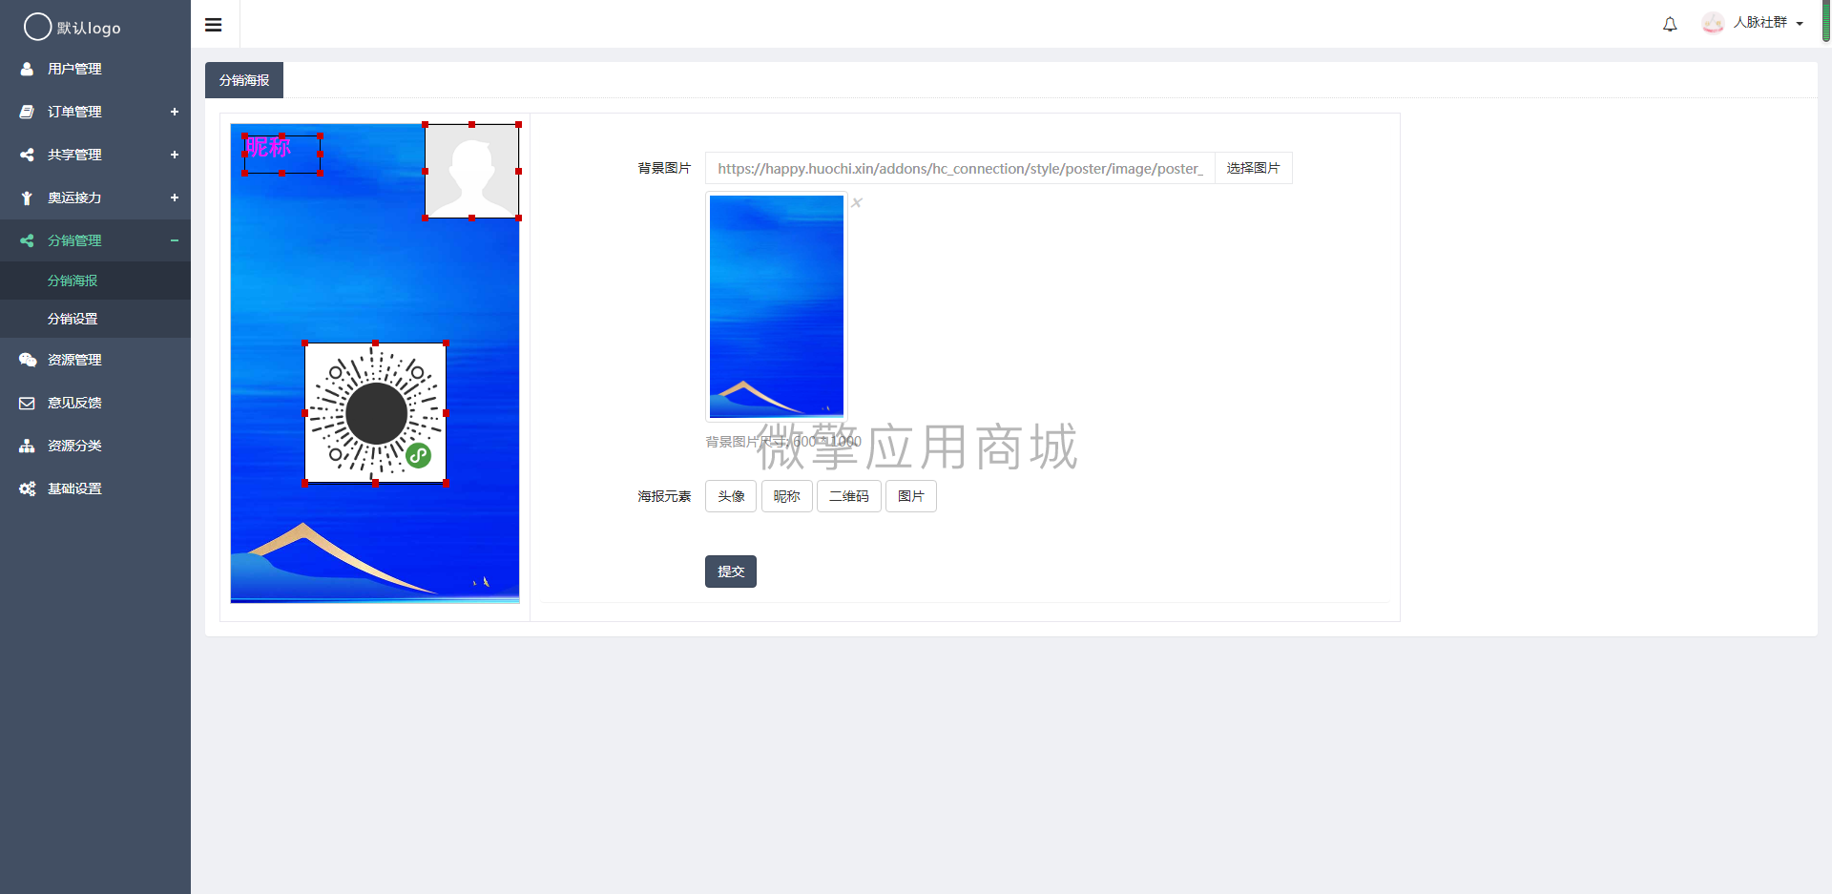
Task: Click the 背景图片 URL input field
Action: (x=960, y=168)
